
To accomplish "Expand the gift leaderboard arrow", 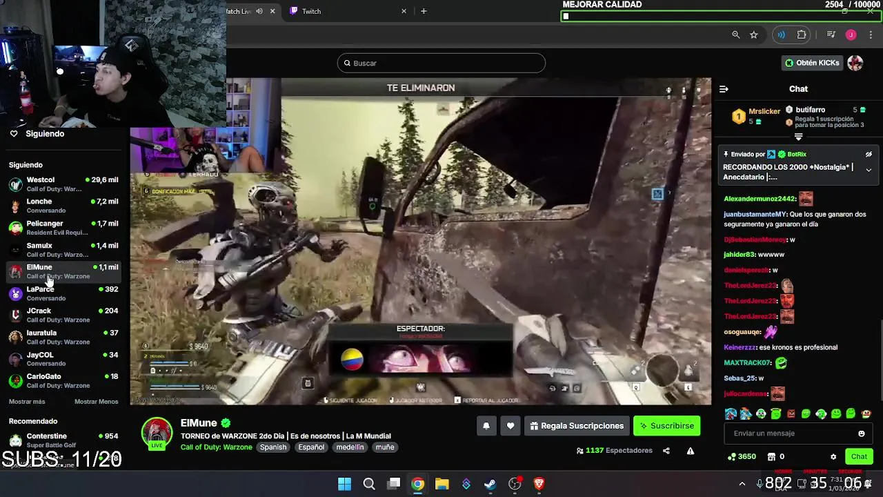I will (x=798, y=137).
